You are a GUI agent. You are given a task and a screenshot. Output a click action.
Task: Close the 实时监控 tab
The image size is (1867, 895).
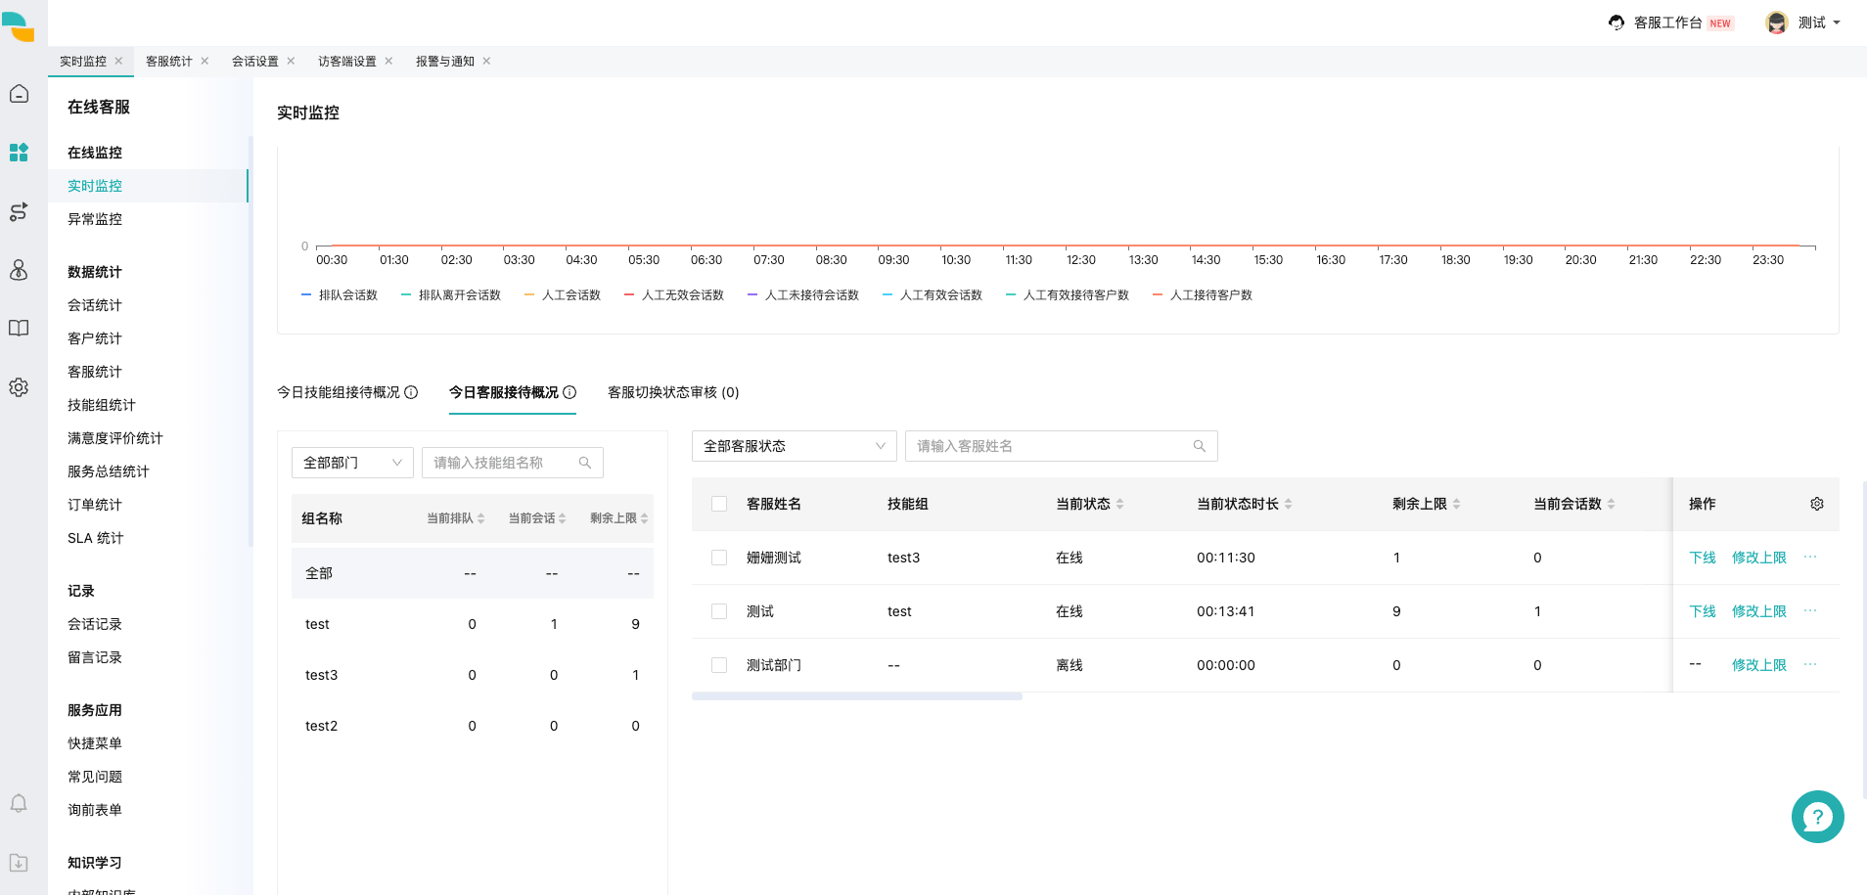[118, 61]
